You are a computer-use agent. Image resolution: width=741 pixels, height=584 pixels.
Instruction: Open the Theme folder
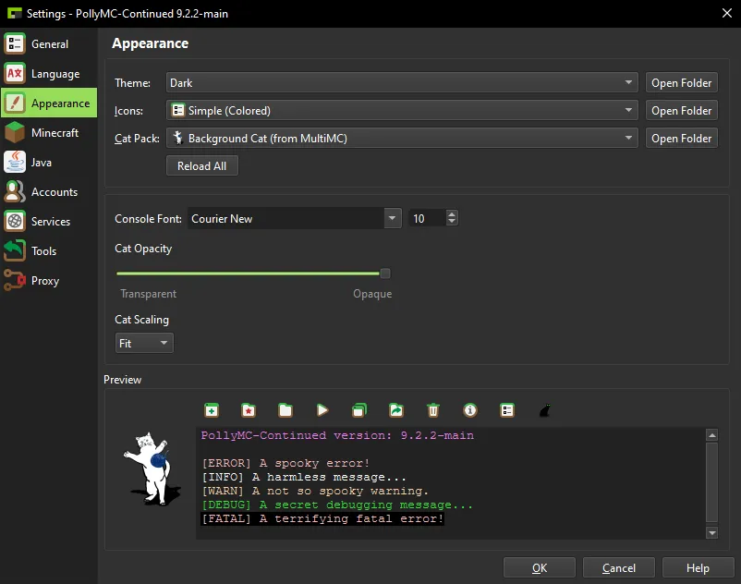click(681, 82)
